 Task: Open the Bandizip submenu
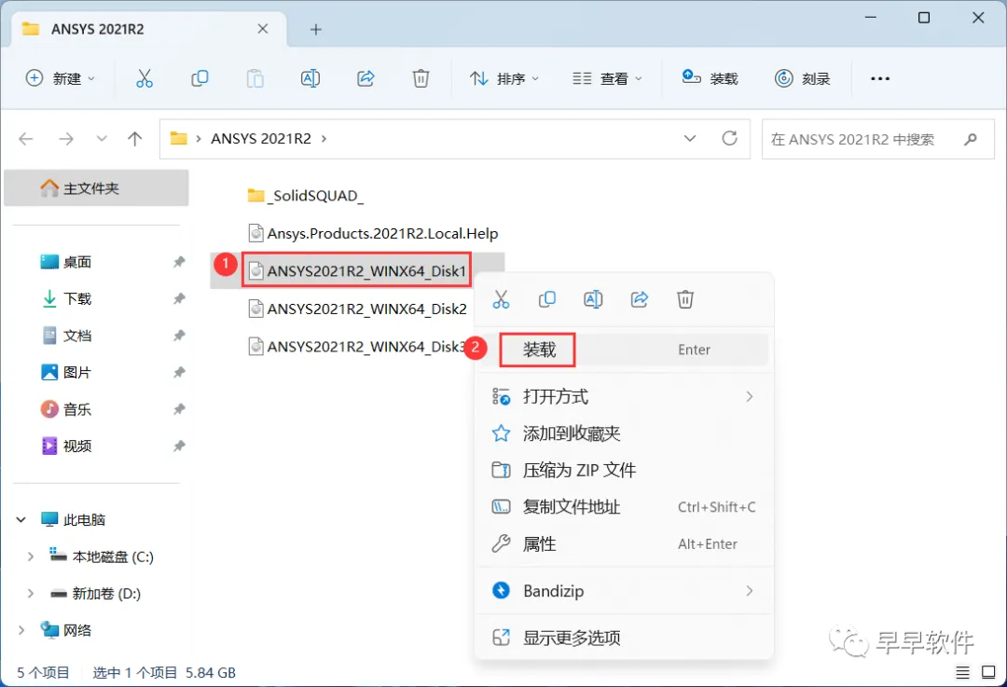[x=624, y=591]
